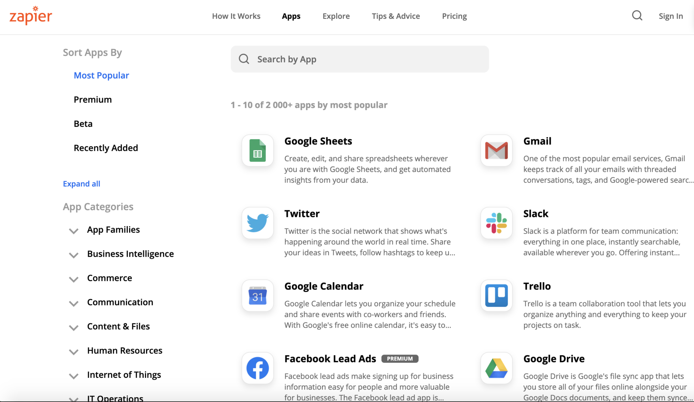The image size is (694, 402).
Task: Click the Google Sheets description text
Action: coord(367,169)
